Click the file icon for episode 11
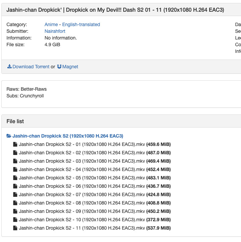Image resolution: width=241 pixels, height=242 pixels. pos(15,228)
